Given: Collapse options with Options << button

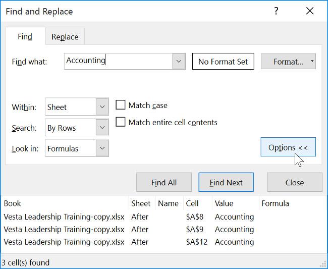Looking at the screenshot, I should point(288,147).
